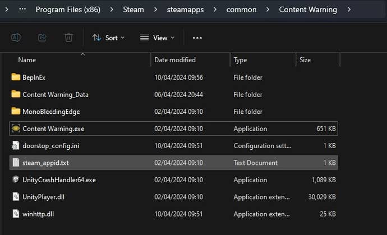Select the Content Warning_Data folder name
This screenshot has width=387, height=235.
56,95
